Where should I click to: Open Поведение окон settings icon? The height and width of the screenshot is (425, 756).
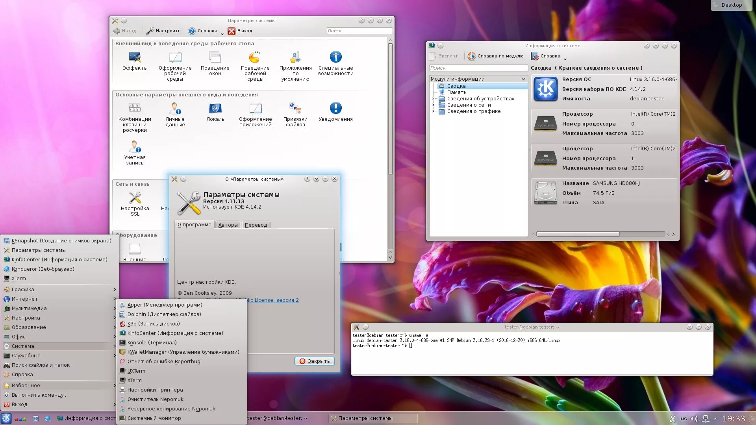point(215,58)
